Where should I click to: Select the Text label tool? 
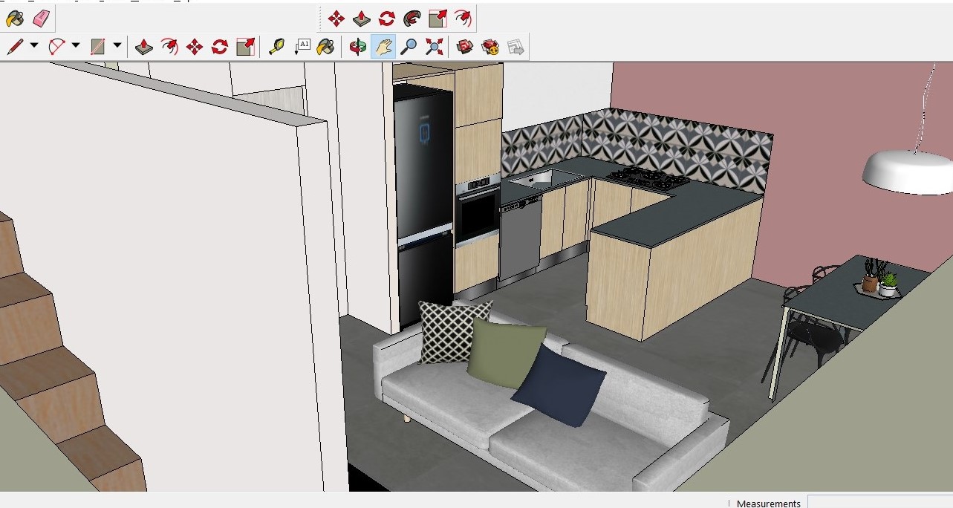coord(302,47)
